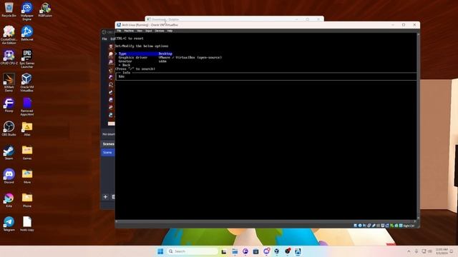Open the Removed Apps.html file icon
458x257 pixels.
(27, 107)
